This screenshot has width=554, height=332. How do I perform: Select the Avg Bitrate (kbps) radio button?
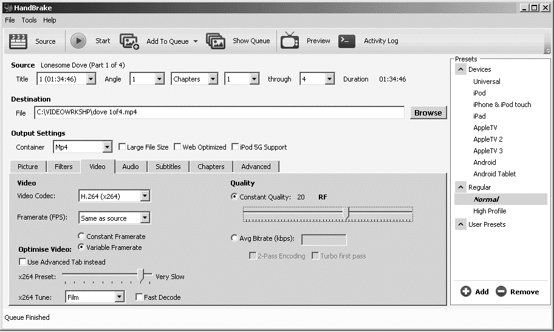point(234,238)
